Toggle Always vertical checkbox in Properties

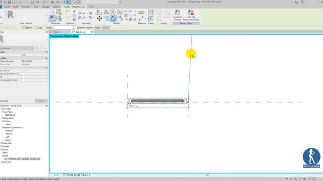(23, 70)
